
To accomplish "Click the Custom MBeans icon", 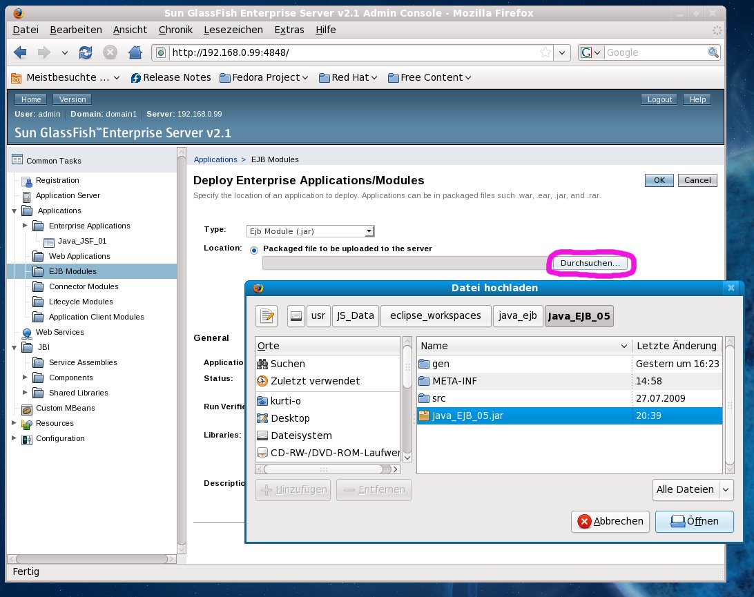I will [27, 408].
